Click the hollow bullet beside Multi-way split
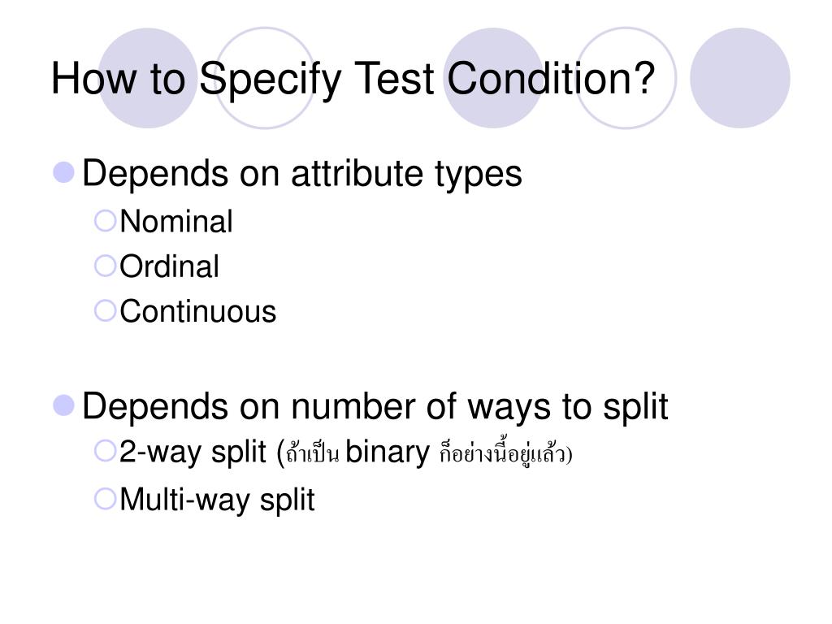The width and height of the screenshot is (832, 624). point(105,499)
